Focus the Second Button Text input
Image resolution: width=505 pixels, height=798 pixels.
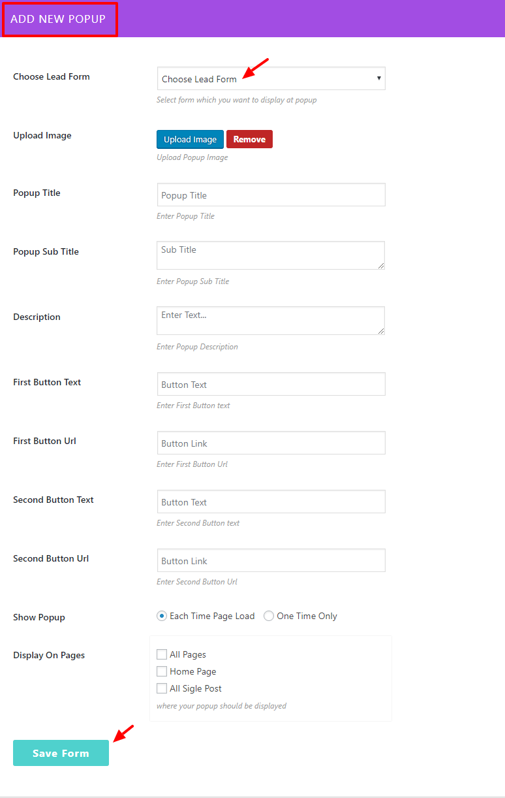(x=271, y=502)
